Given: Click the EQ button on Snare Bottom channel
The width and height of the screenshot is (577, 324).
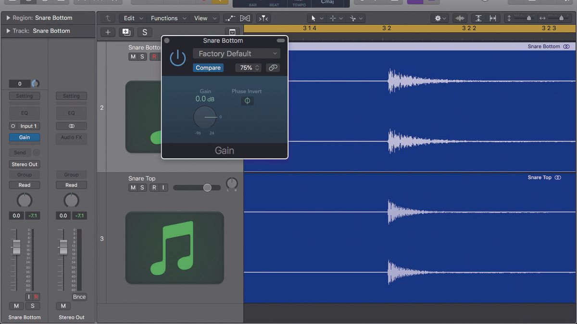Looking at the screenshot, I should (x=24, y=113).
